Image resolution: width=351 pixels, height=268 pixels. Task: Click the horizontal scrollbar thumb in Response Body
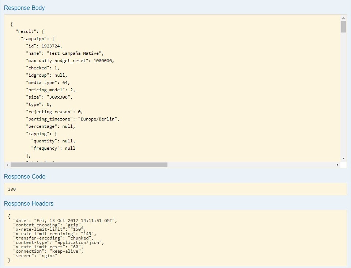pos(89,165)
